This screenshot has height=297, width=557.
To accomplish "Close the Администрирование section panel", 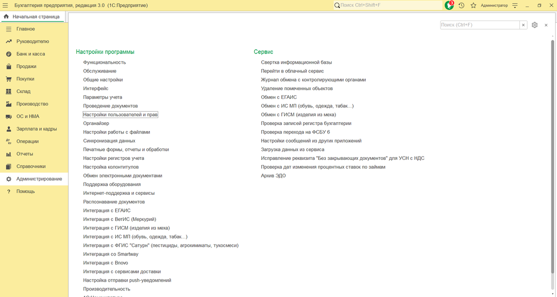I will tap(546, 25).
